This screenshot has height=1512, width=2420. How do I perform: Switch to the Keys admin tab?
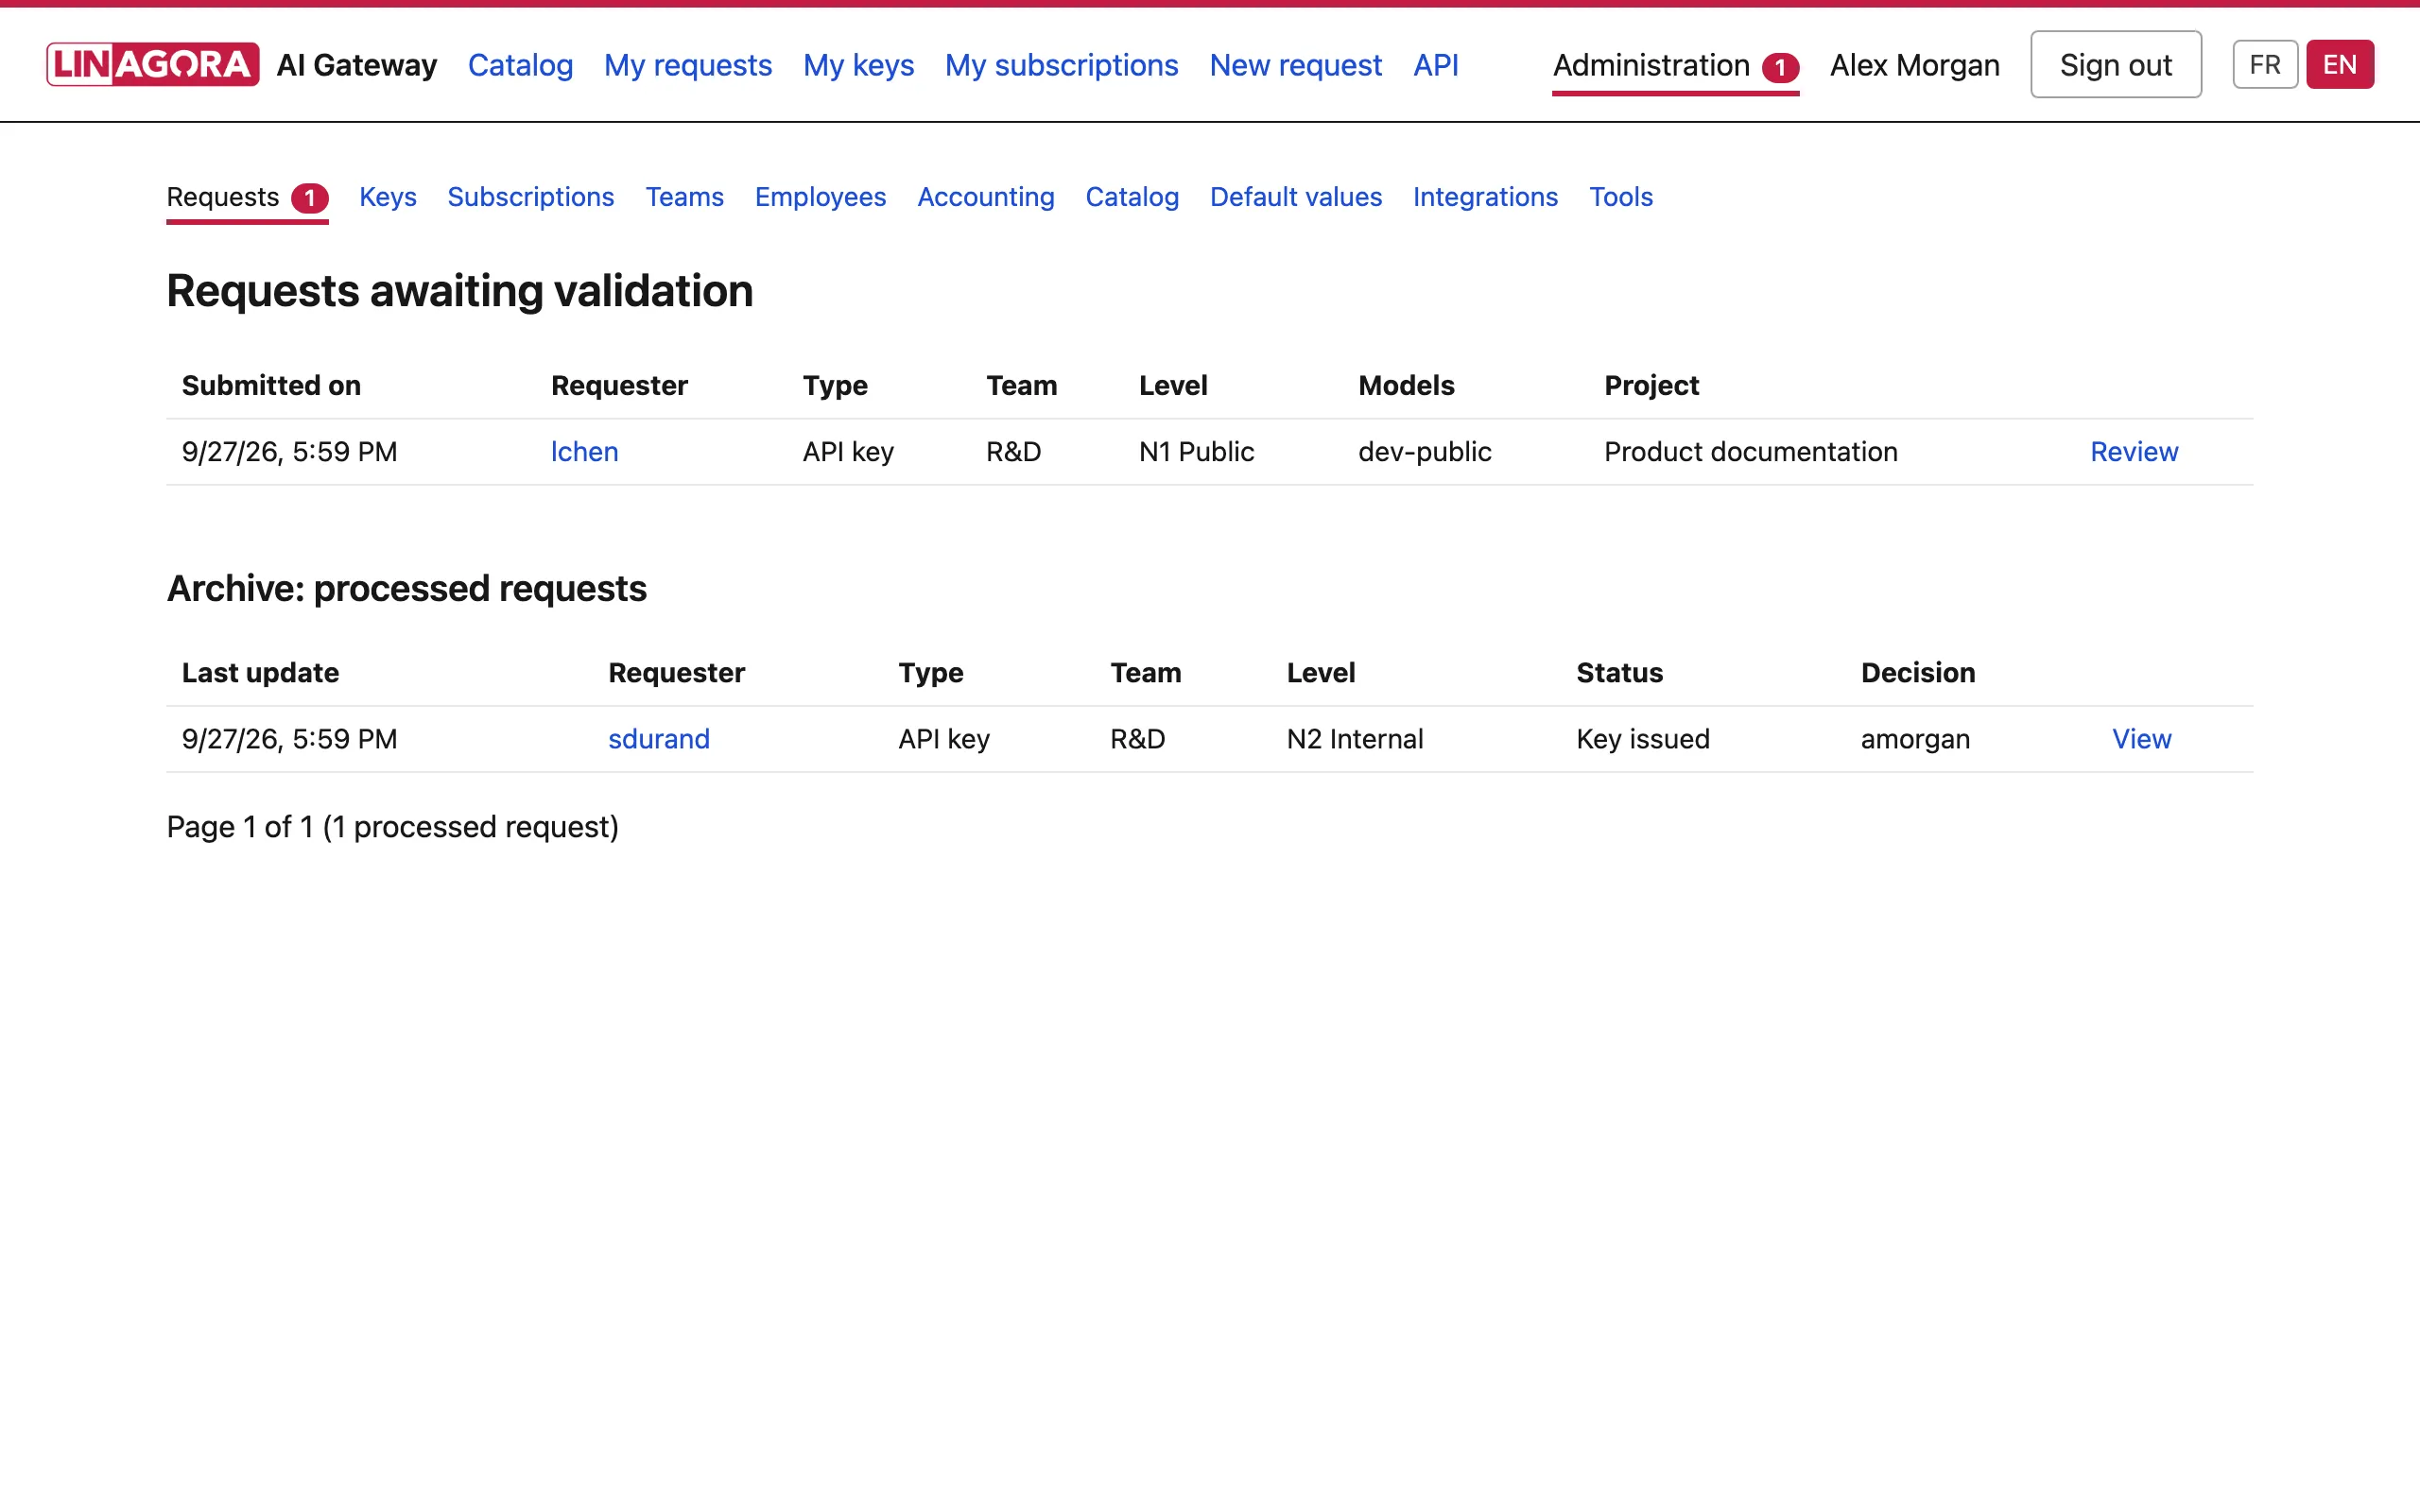click(x=388, y=197)
